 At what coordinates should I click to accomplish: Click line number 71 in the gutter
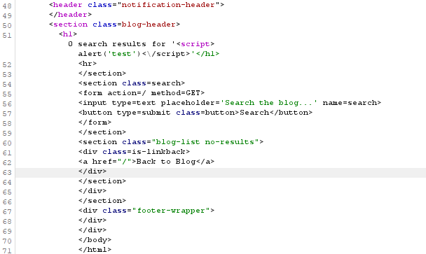[7, 251]
